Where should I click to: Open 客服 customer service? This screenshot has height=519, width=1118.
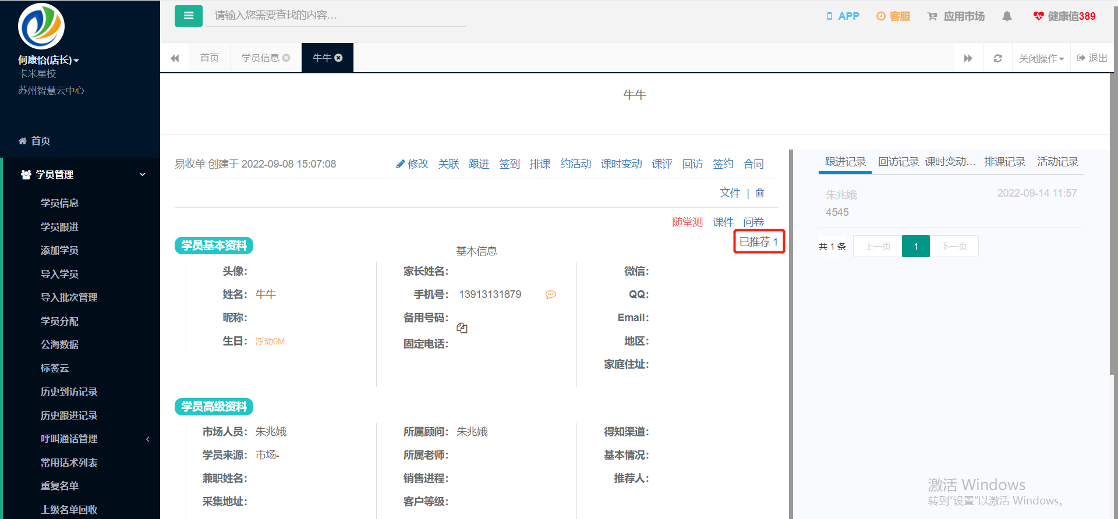point(893,16)
